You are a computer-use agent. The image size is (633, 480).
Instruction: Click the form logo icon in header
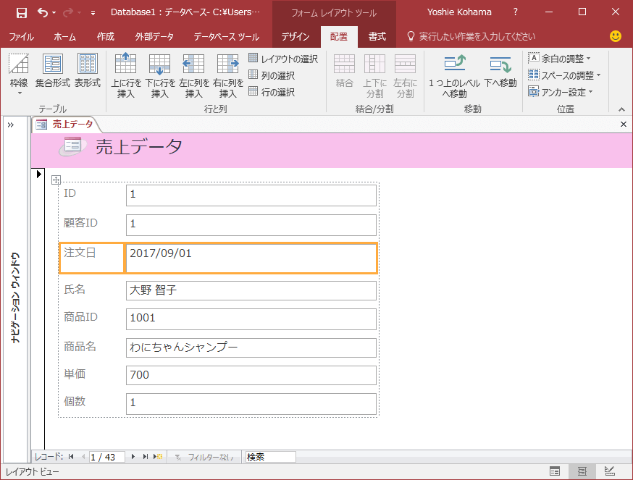(x=72, y=146)
